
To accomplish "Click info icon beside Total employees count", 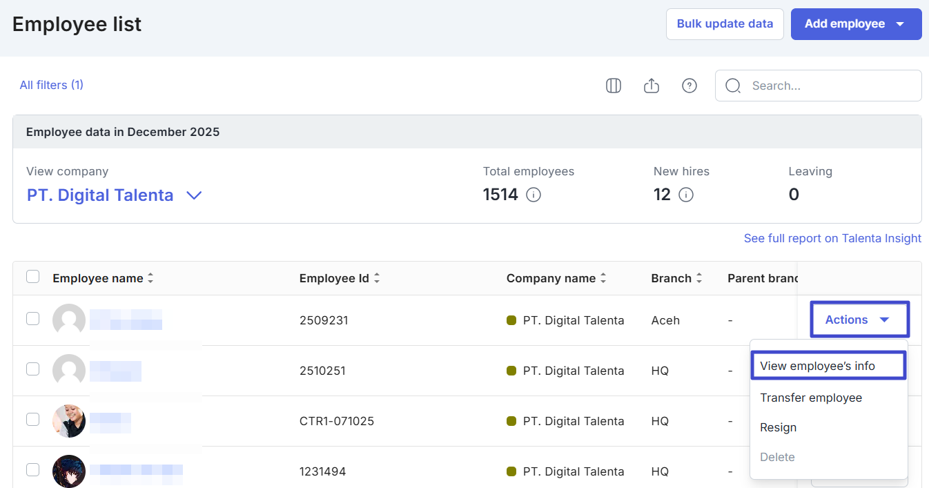I will pos(533,195).
